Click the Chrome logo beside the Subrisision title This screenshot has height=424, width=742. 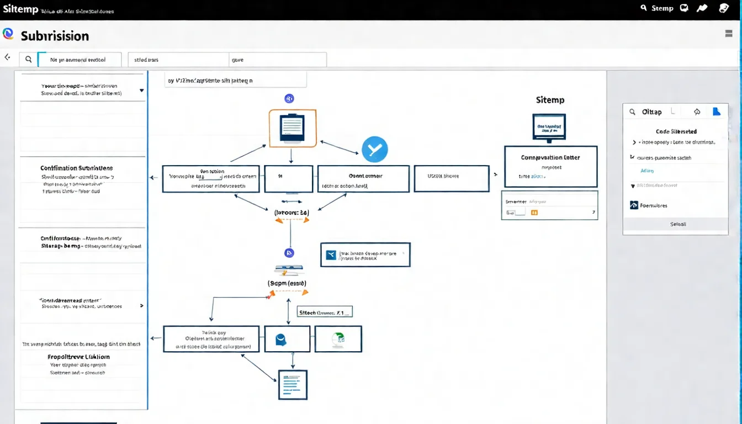pyautogui.click(x=9, y=34)
